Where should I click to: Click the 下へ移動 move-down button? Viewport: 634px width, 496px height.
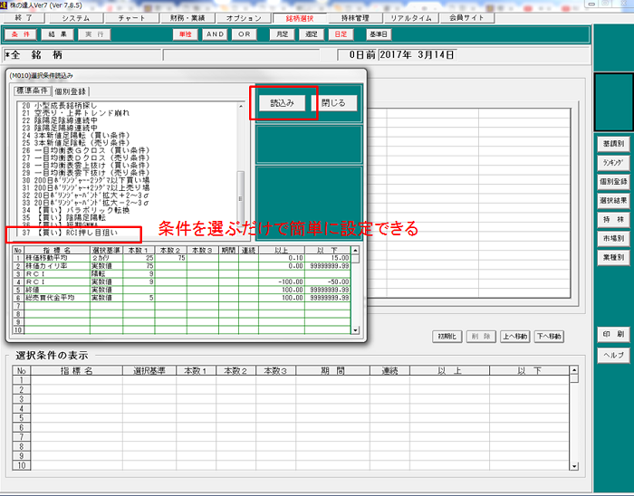tap(550, 336)
